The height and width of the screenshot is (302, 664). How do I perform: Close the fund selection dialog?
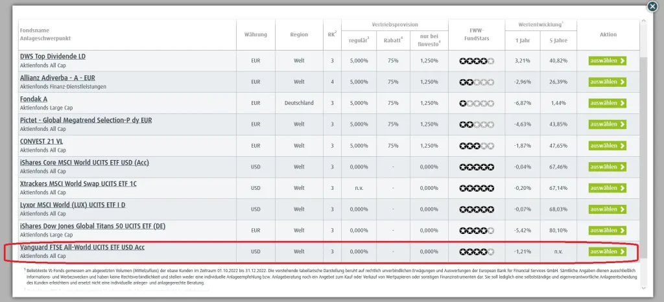(x=652, y=6)
